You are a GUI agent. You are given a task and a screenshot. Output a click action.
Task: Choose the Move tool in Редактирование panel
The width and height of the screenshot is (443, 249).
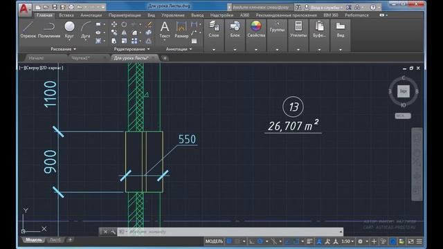(114, 25)
